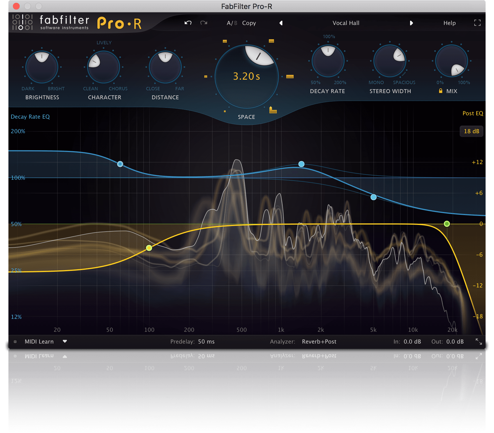The width and height of the screenshot is (494, 433).
Task: Select green Post EQ band near 18 kHz
Action: coord(447,224)
